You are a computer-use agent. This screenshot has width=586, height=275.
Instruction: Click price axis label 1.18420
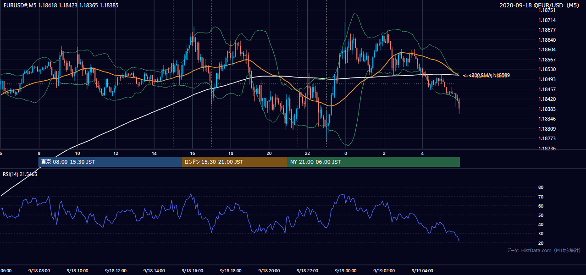(x=547, y=99)
